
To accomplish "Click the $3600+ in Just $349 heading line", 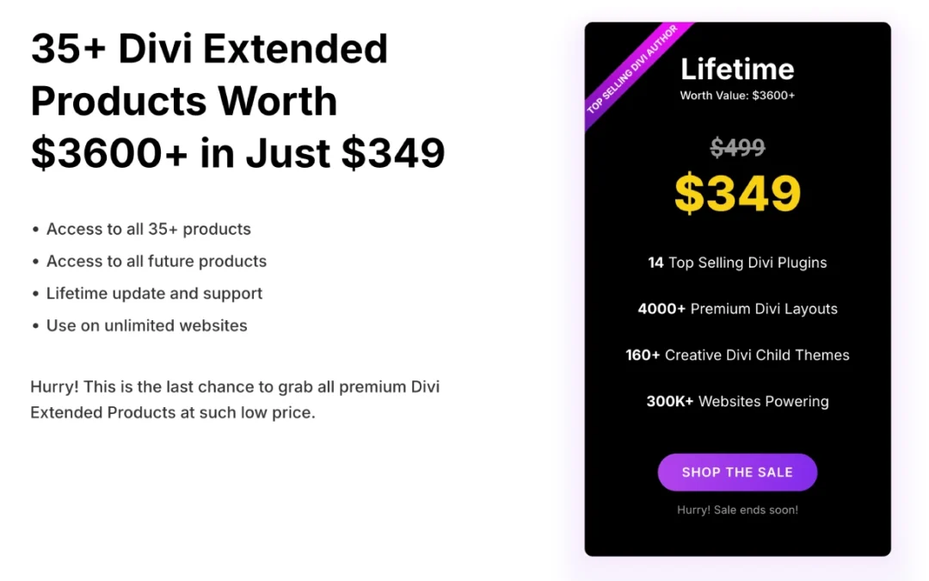I will 237,153.
